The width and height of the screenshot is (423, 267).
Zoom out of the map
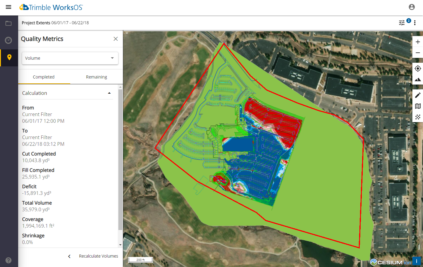click(418, 53)
